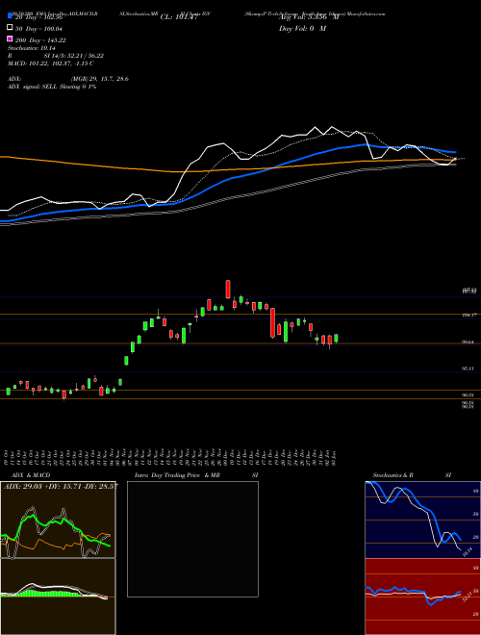Image resolution: width=481 pixels, height=635 pixels.
Task: Click the 'Intra Day Trading Price & MR SI' title
Action: point(196,475)
